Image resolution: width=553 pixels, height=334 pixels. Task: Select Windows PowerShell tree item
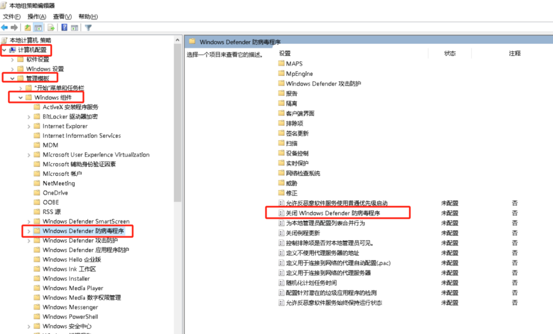71,317
